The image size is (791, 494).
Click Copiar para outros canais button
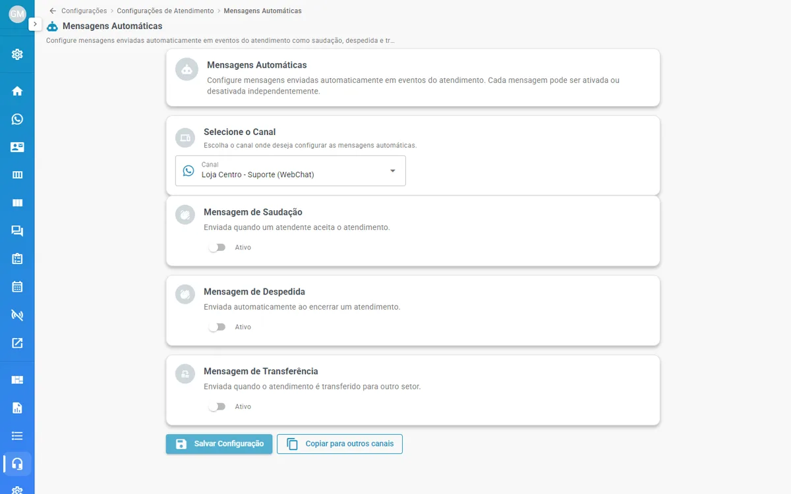[339, 444]
